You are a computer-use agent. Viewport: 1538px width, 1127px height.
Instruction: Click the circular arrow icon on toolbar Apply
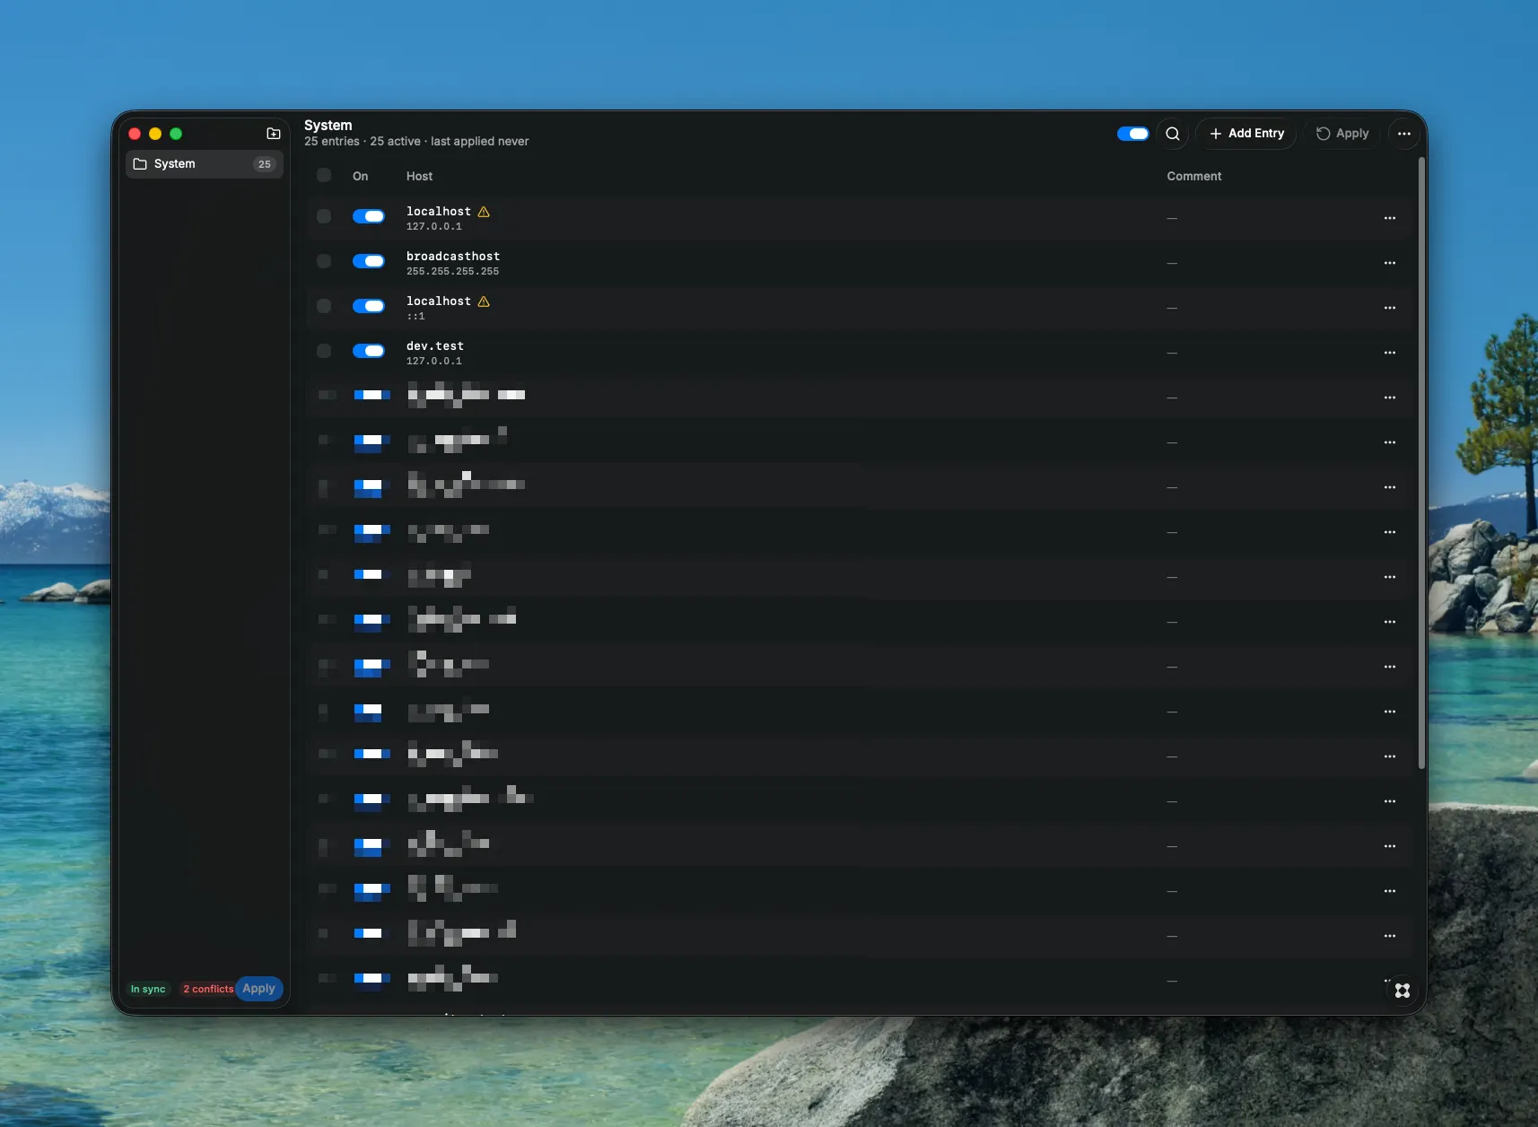pos(1323,134)
